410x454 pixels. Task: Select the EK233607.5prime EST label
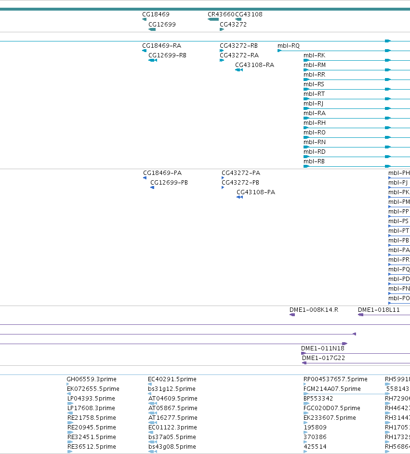pos(330,417)
